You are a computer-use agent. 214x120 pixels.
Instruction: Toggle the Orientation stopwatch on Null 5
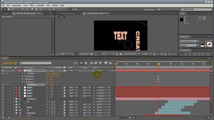[22, 76]
